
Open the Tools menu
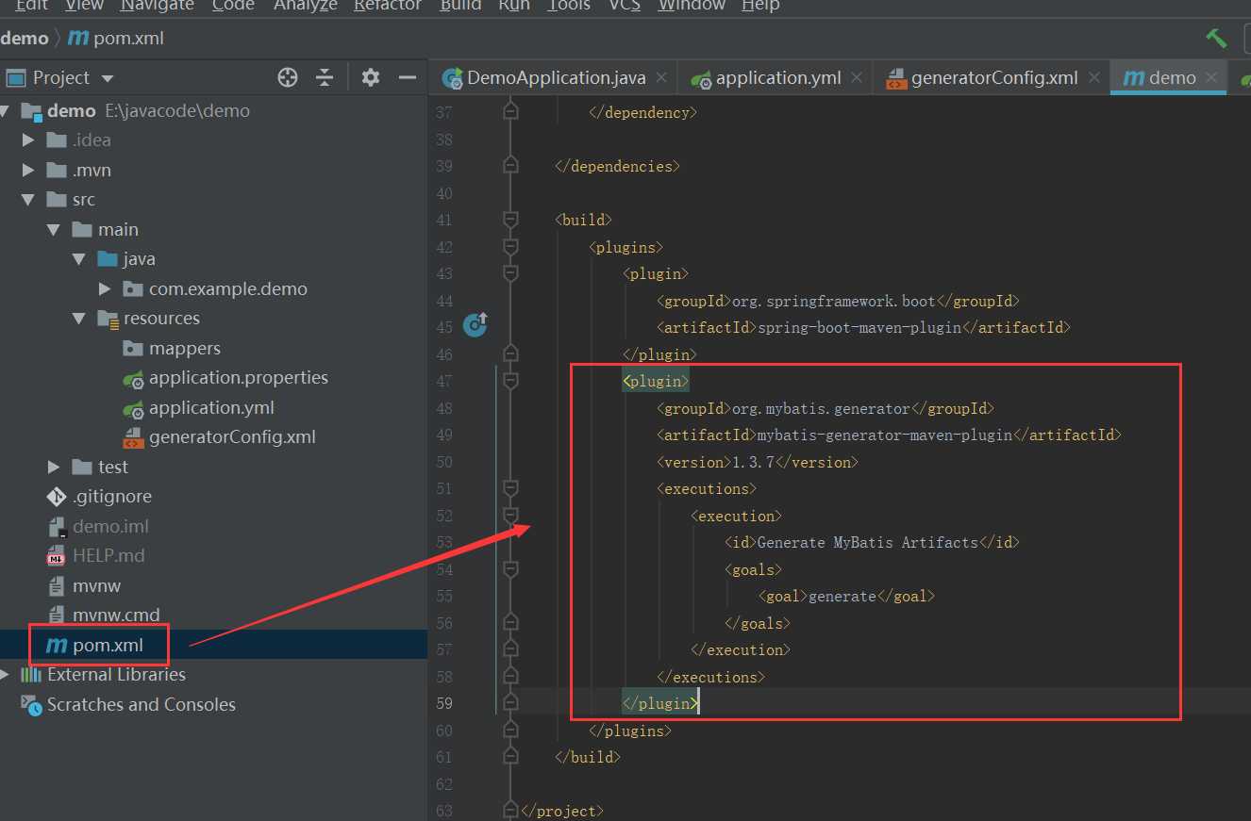569,6
